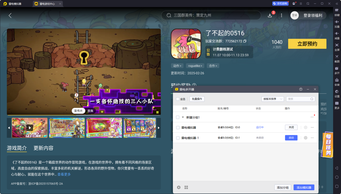
Task: Open the 查看更多 link in game description
Action: point(64,174)
